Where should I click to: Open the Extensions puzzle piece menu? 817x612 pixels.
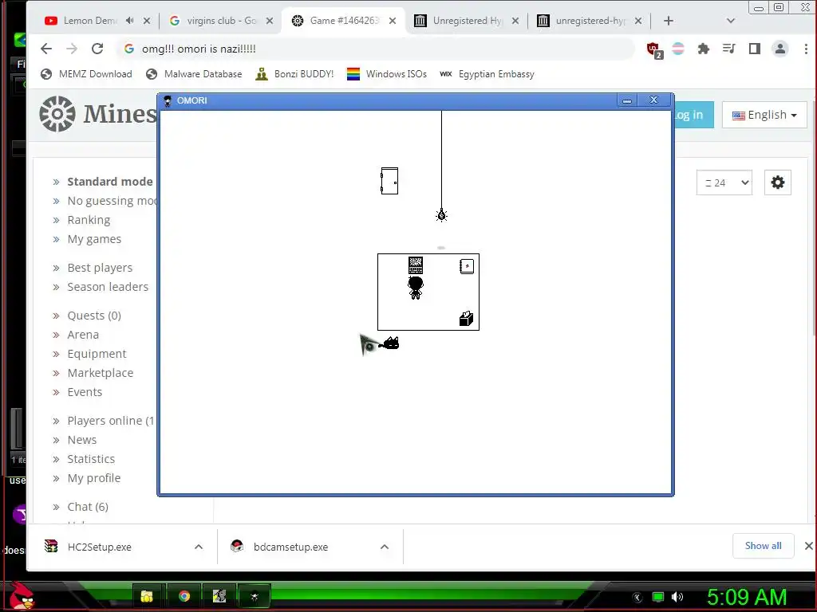pos(704,49)
